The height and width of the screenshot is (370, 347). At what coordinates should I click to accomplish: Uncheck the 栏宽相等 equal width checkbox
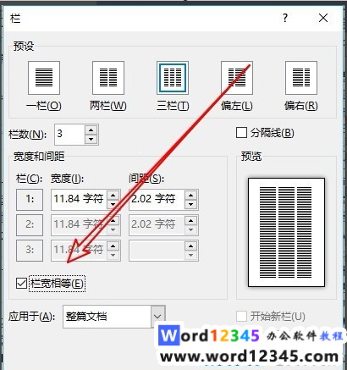coord(22,284)
